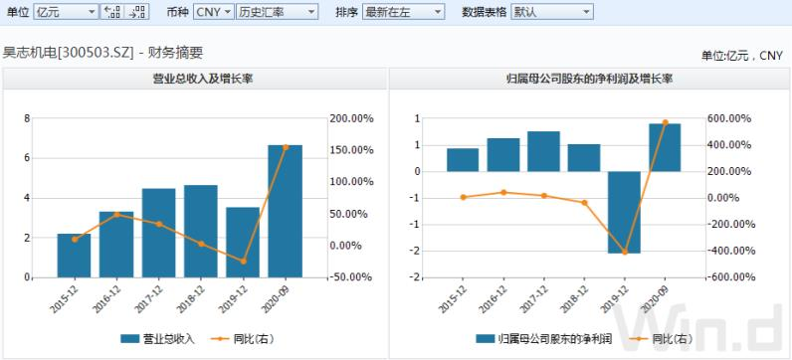Click the 2020-09 revenue bar
Screen dimensions: 792x360
[285, 211]
